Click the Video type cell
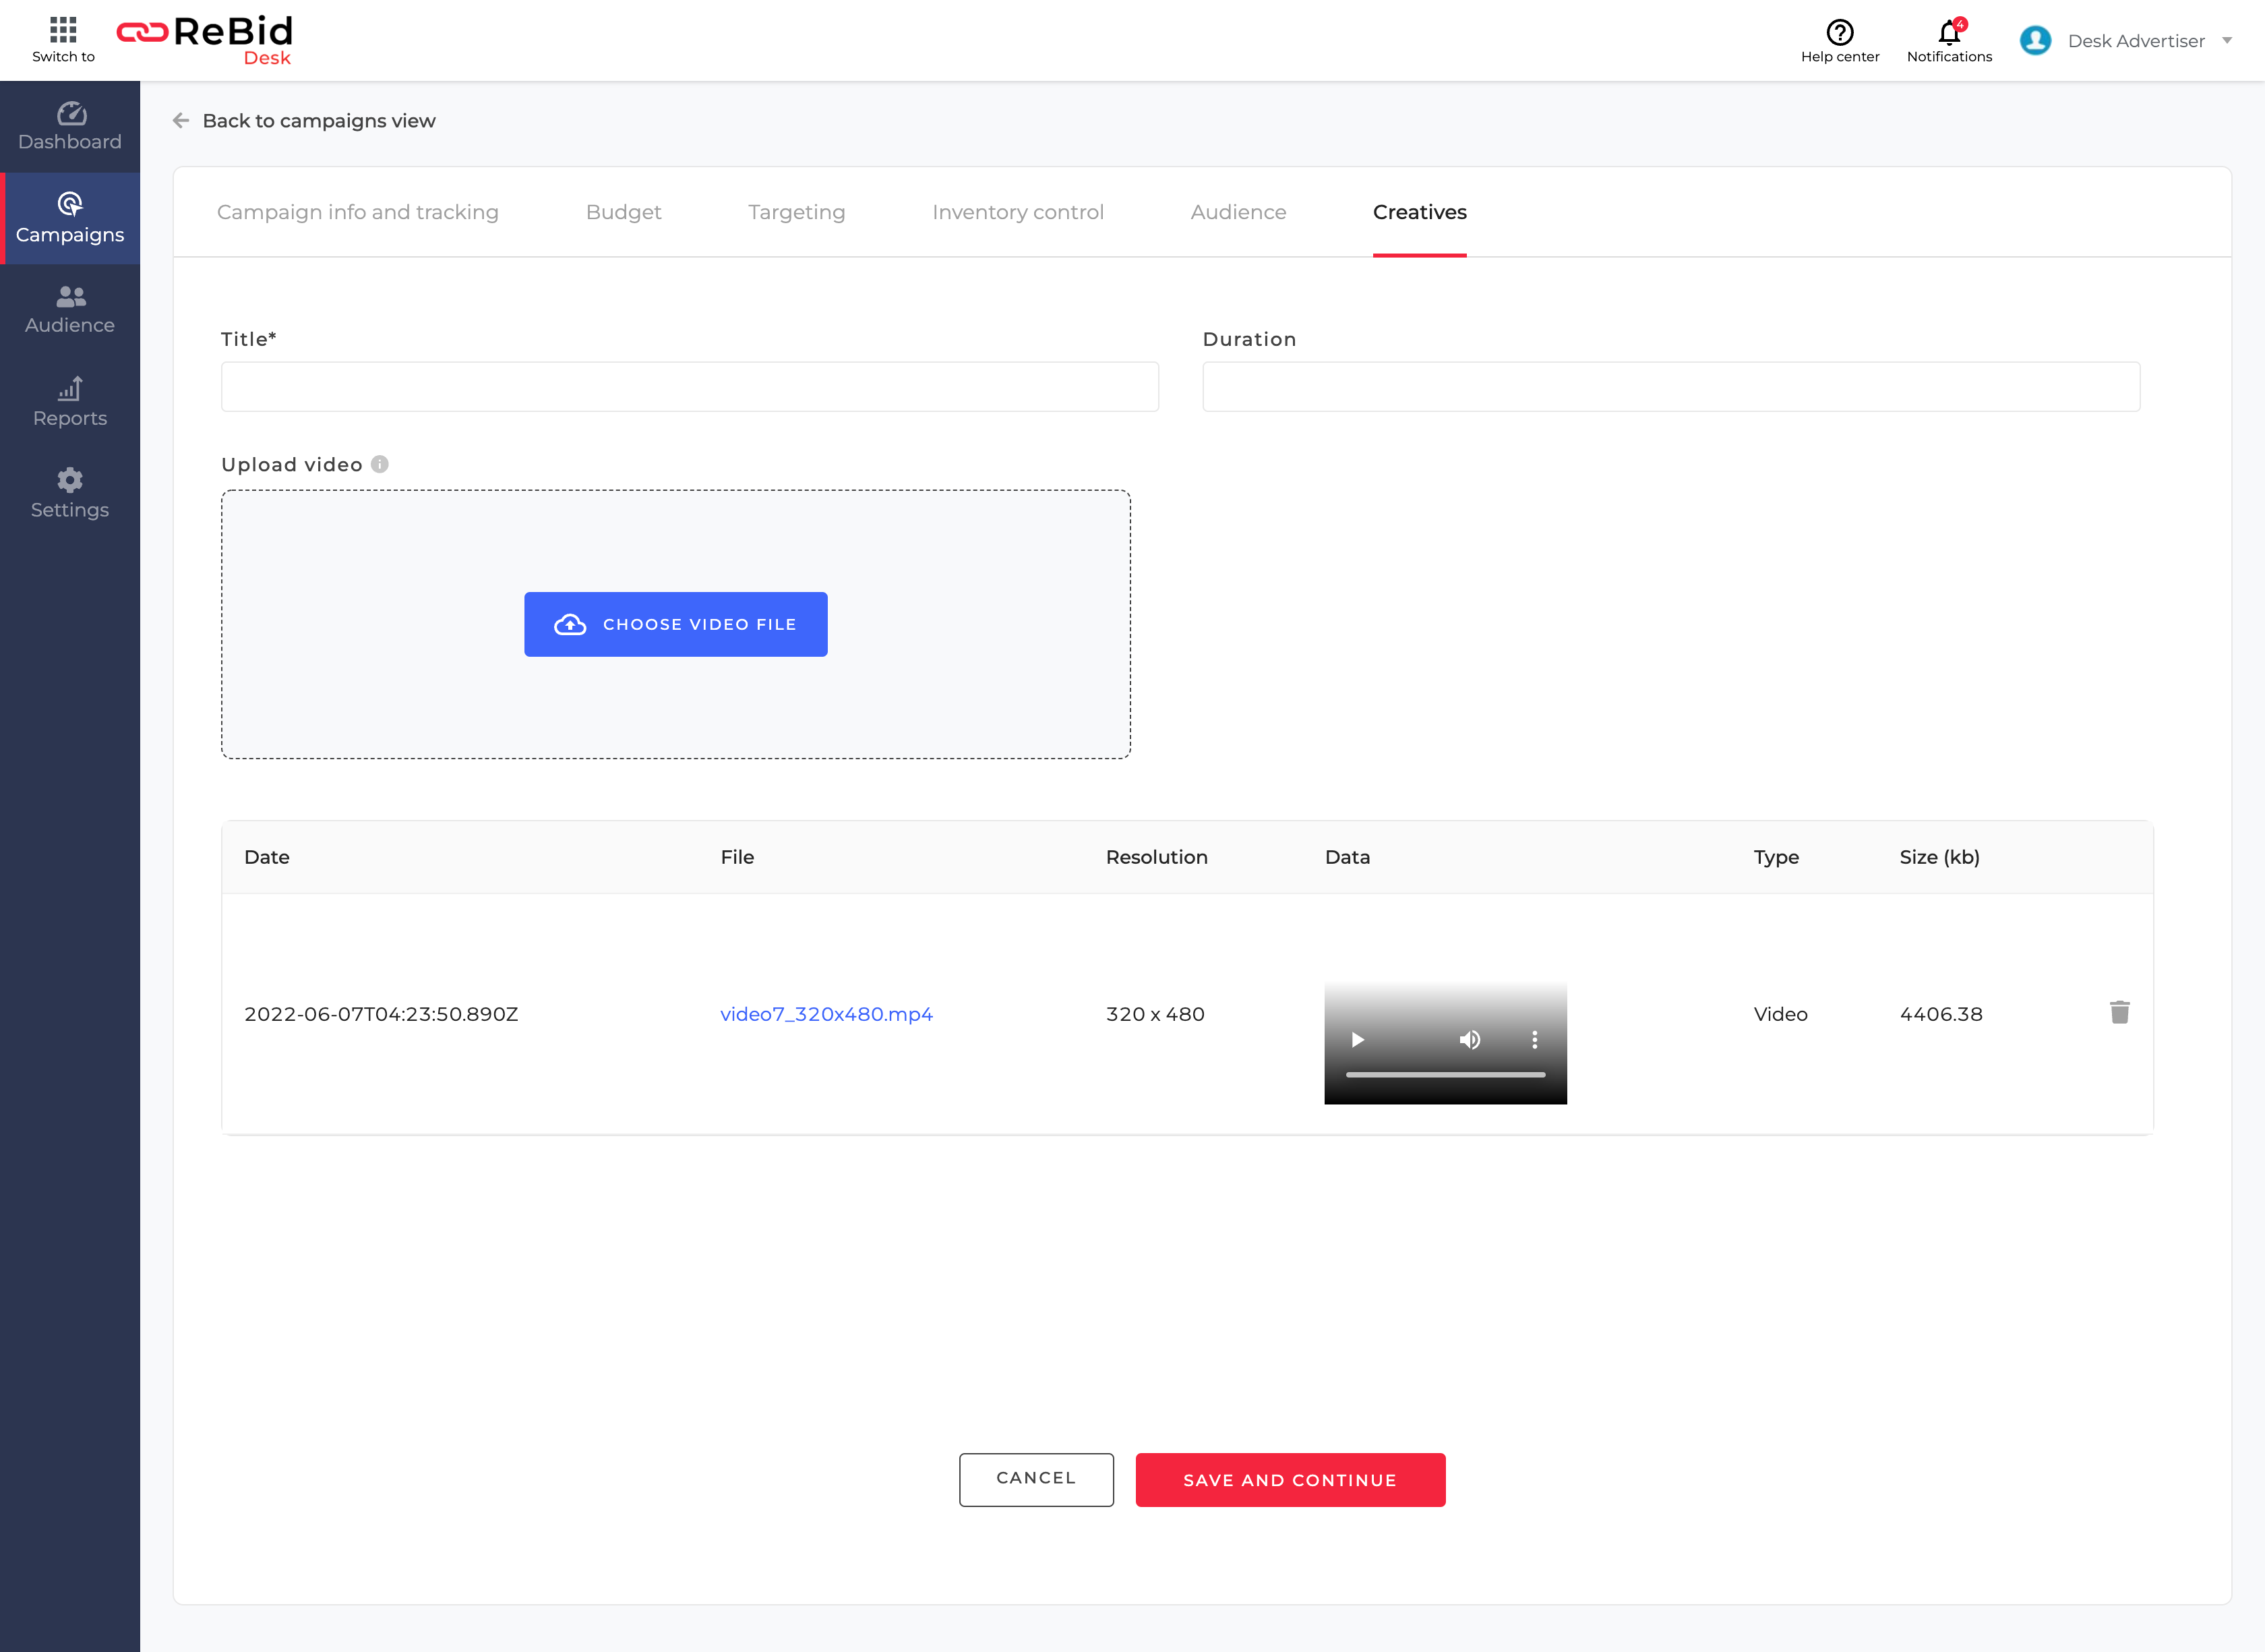 (x=1780, y=1014)
